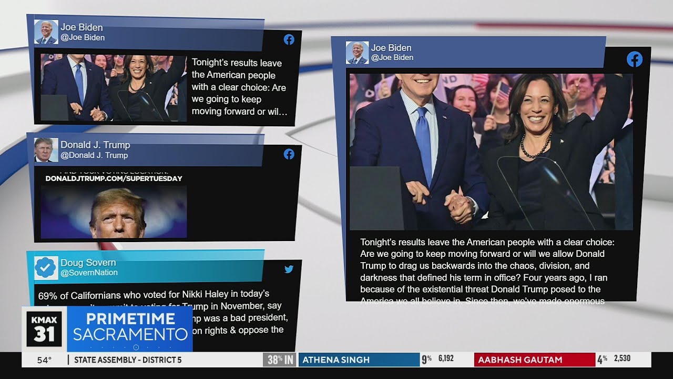Click the 54° temperature reading

pos(44,360)
